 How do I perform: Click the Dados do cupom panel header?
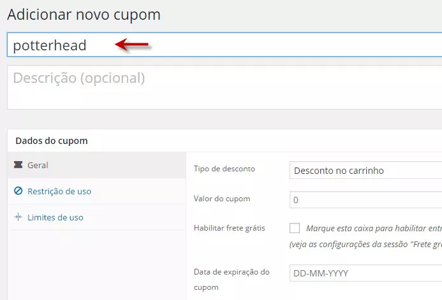[225, 141]
